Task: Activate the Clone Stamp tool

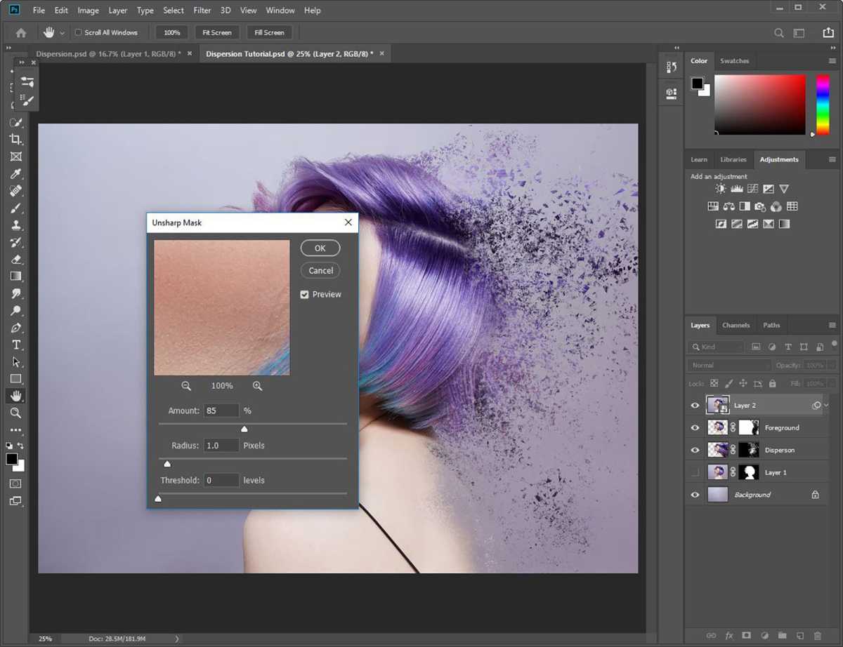Action: coord(16,225)
